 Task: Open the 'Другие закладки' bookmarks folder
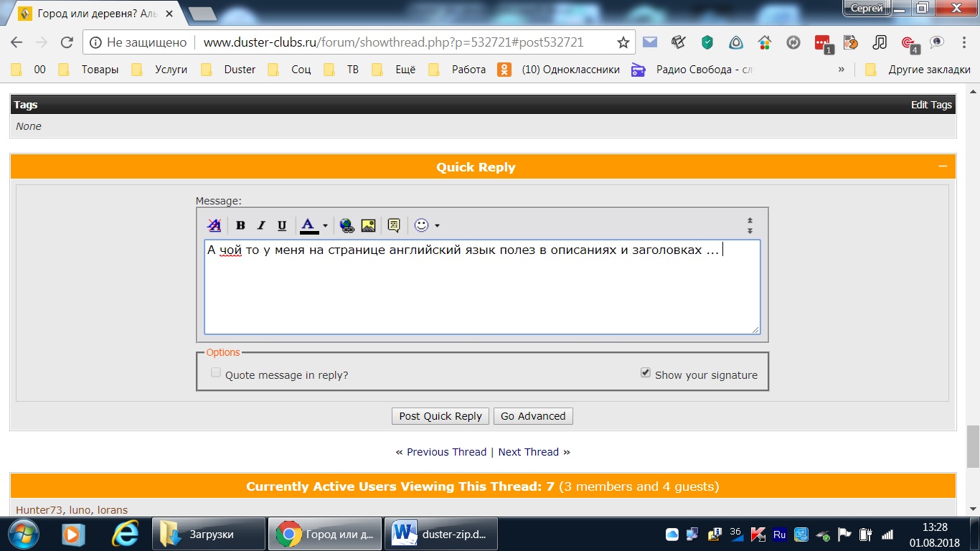[x=919, y=70]
